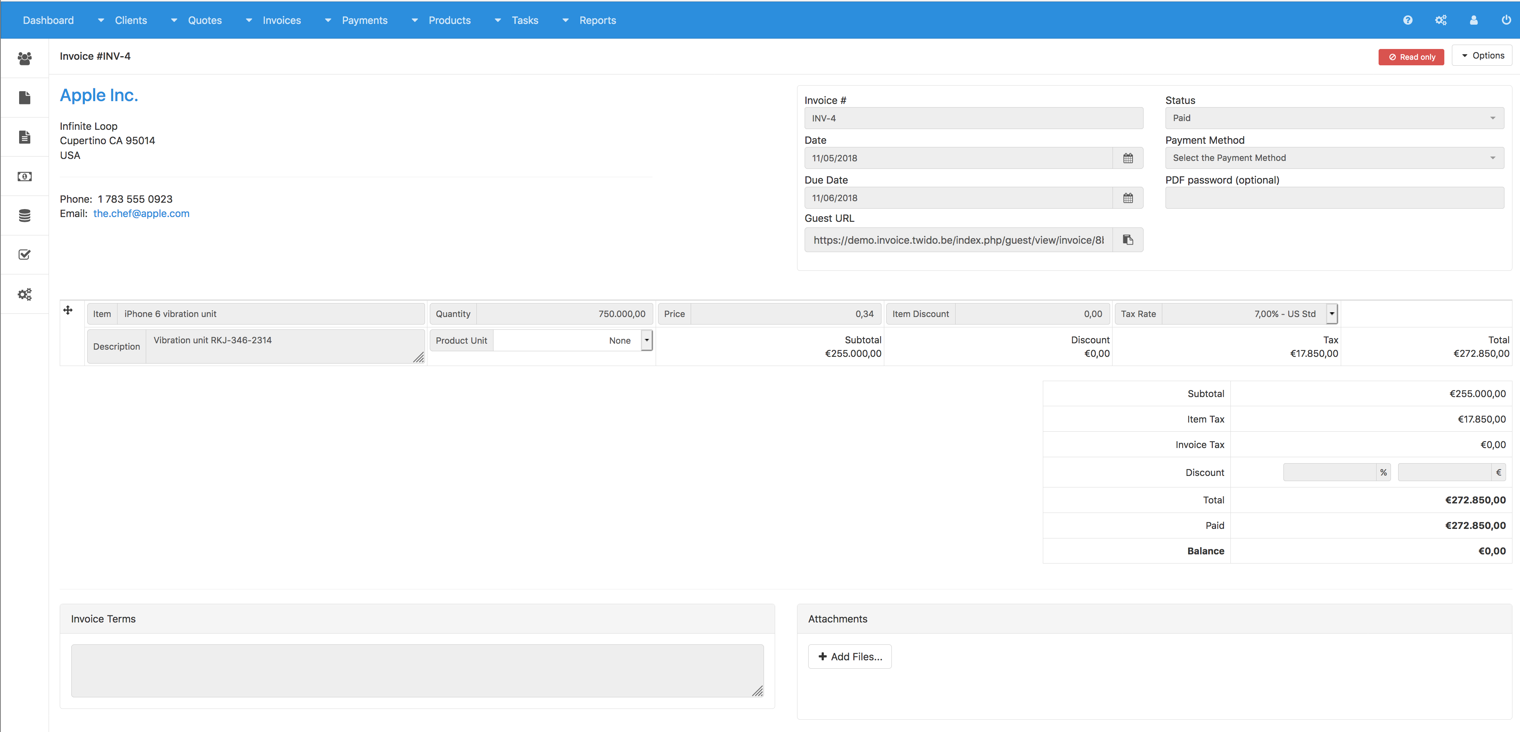Click the power logout icon
The height and width of the screenshot is (732, 1520).
click(1506, 20)
